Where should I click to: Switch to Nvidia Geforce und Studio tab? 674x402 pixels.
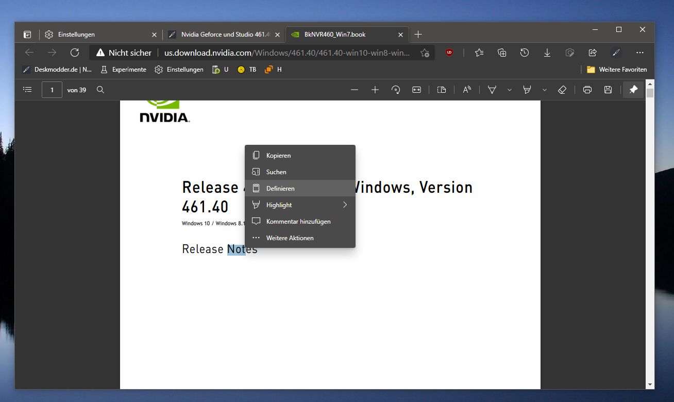click(x=224, y=35)
